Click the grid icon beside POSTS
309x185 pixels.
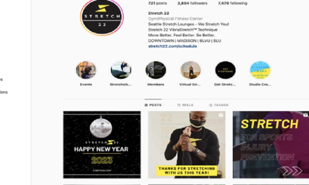tap(146, 105)
